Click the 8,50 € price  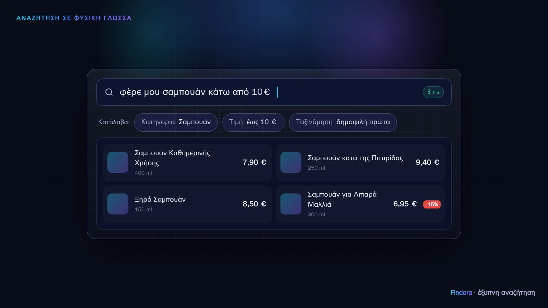(x=254, y=204)
